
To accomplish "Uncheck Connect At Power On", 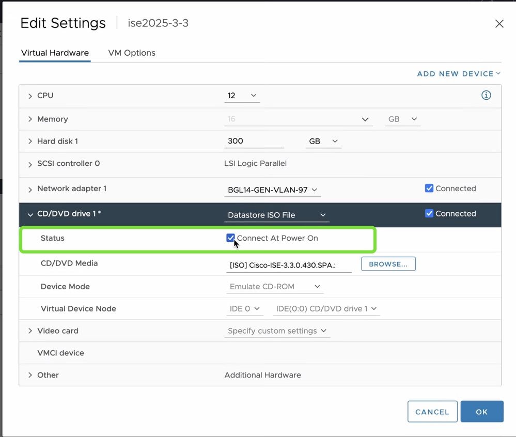I will (231, 238).
